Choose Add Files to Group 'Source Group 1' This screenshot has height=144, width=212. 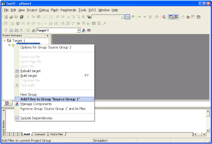click(54, 99)
